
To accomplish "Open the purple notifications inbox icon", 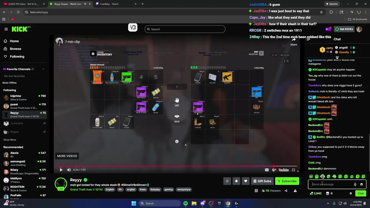I will point(328,29).
